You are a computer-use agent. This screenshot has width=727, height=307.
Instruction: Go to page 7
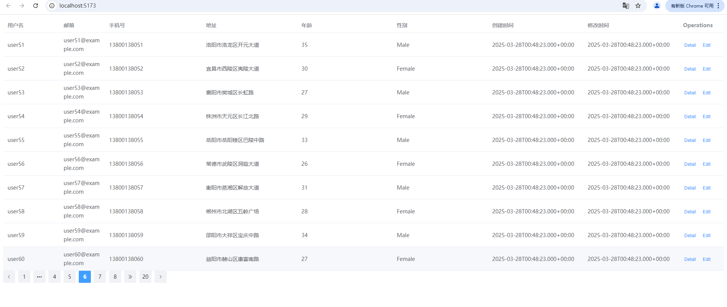(x=100, y=277)
